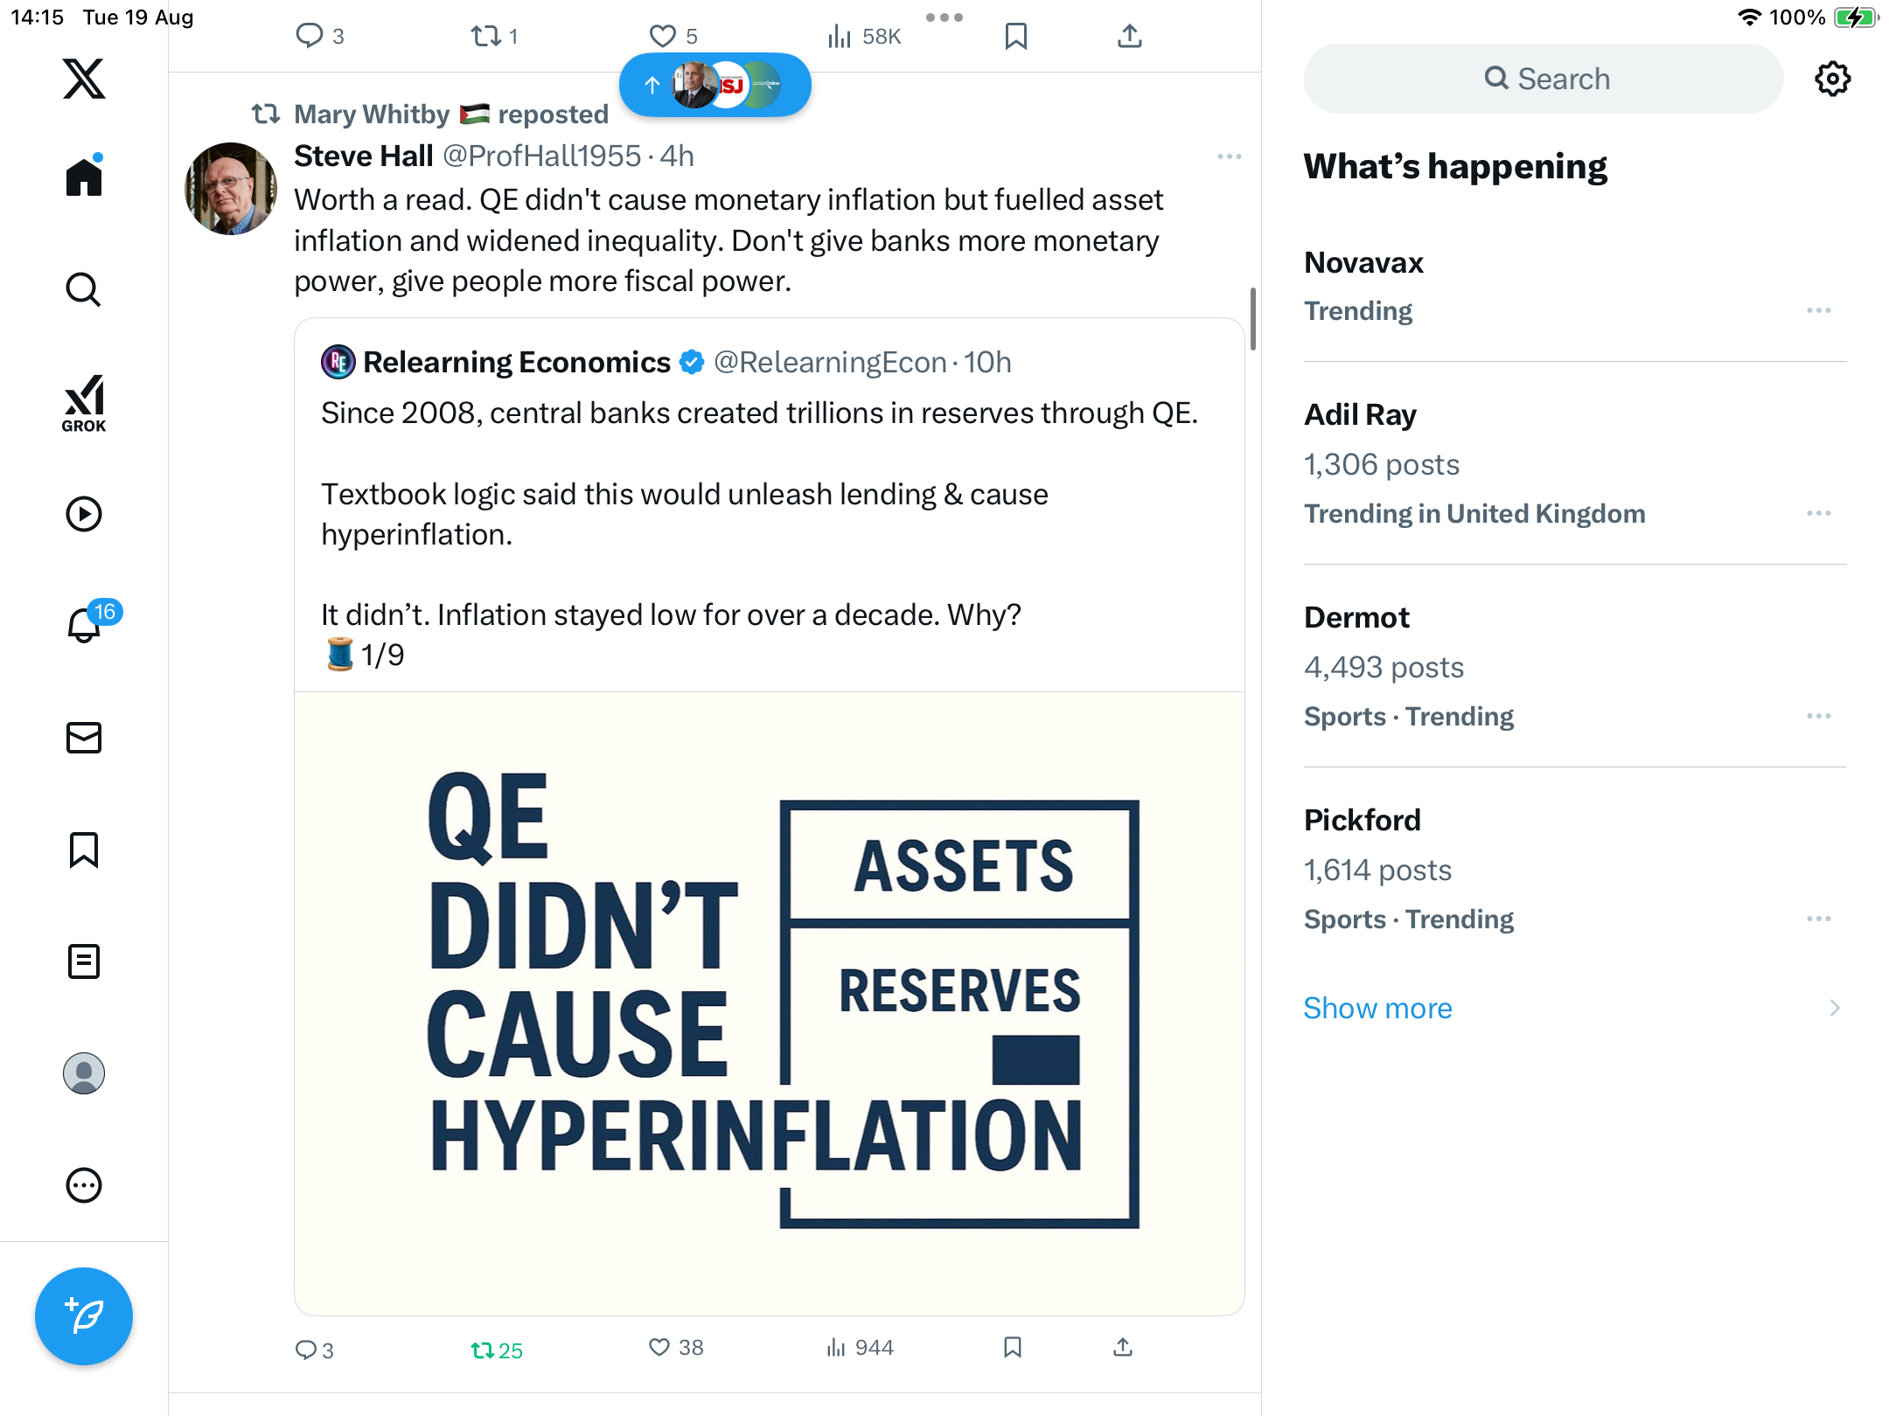The width and height of the screenshot is (1889, 1416).
Task: Open the Lists icon in sidebar
Action: pos(84,961)
